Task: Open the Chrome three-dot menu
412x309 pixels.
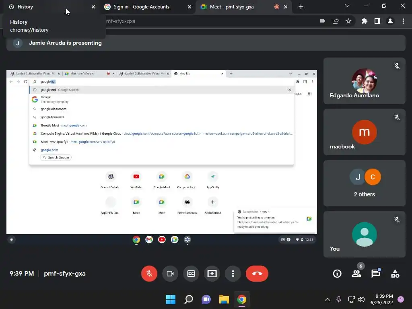Action: (x=403, y=21)
